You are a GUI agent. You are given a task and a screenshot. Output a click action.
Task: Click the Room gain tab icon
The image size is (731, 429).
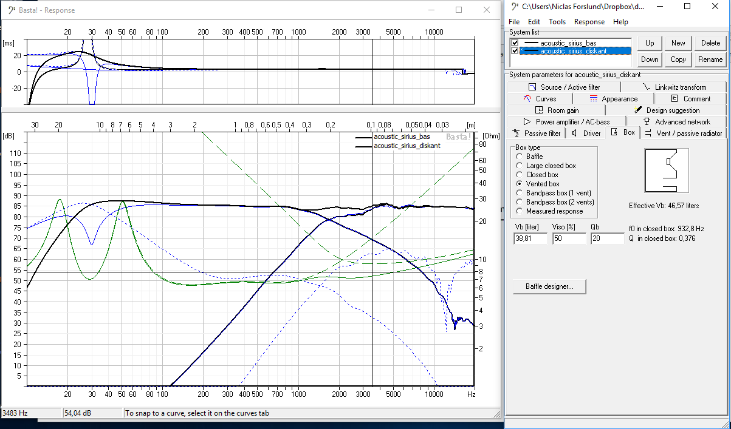[539, 110]
